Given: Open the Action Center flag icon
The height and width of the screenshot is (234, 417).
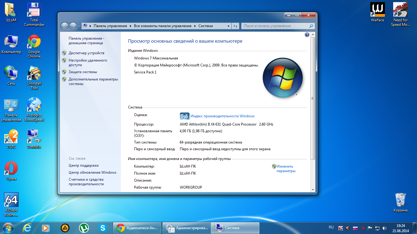Looking at the screenshot, I should [x=370, y=228].
